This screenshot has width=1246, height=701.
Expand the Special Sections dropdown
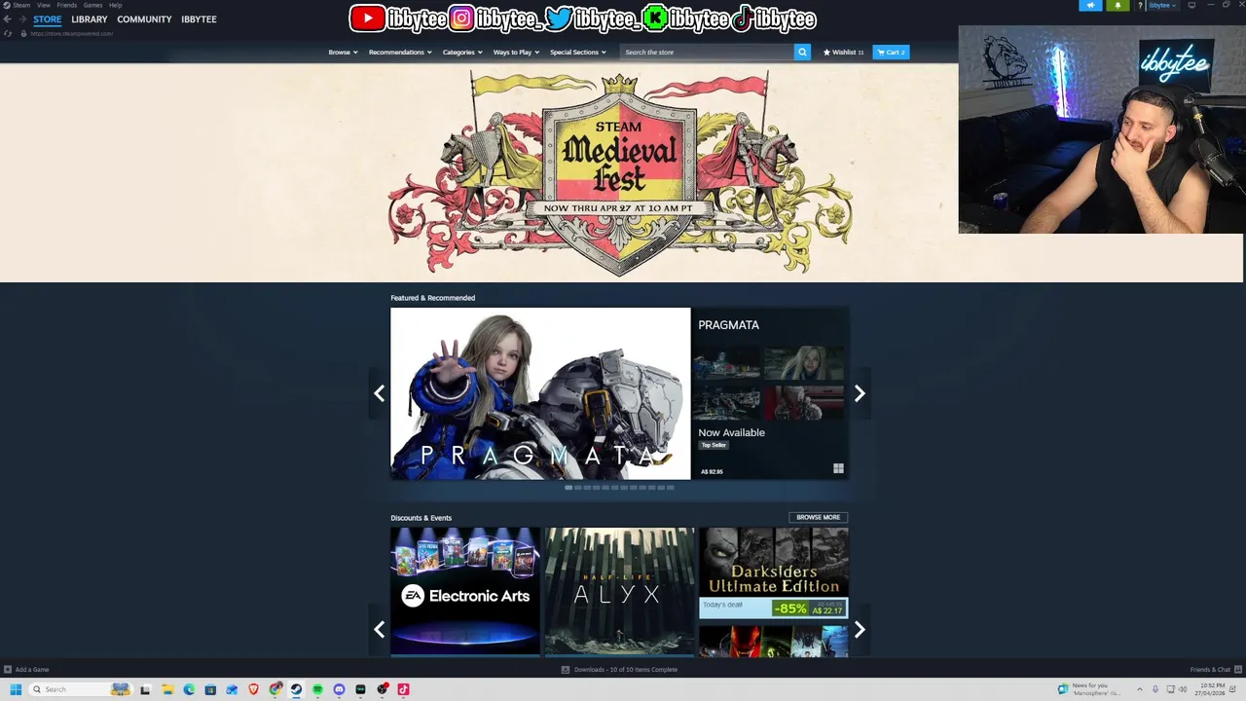click(578, 52)
